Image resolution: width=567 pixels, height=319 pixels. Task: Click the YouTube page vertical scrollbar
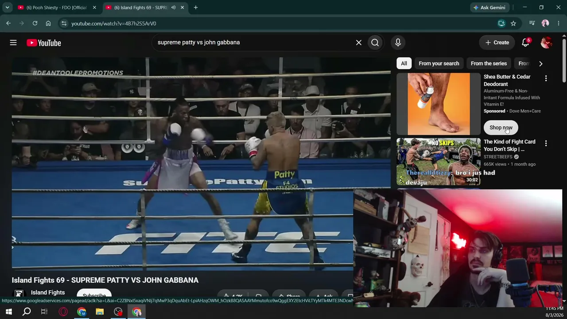(564, 60)
